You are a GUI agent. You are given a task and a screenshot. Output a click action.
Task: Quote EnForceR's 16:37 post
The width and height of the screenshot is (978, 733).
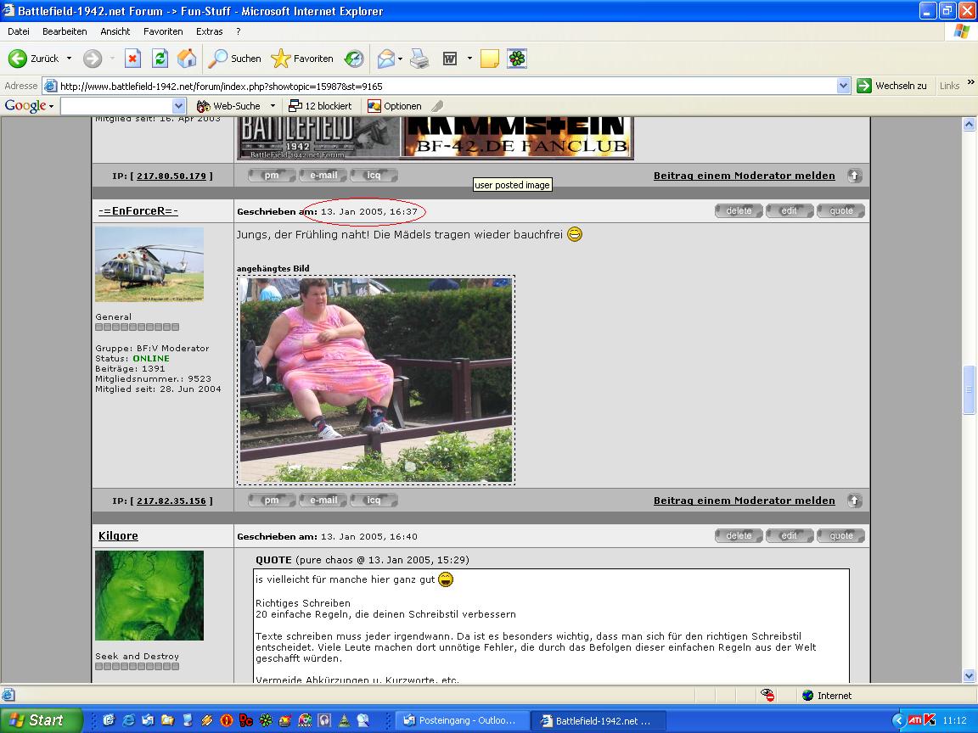pyautogui.click(x=840, y=210)
